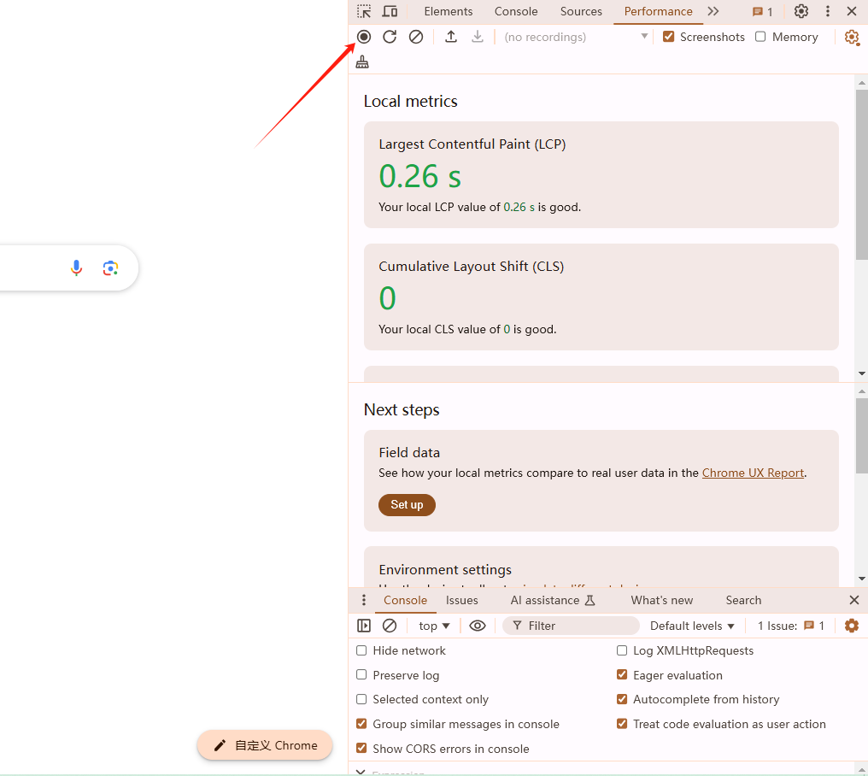Click the clear recording icon
The image size is (868, 776).
pyautogui.click(x=416, y=37)
